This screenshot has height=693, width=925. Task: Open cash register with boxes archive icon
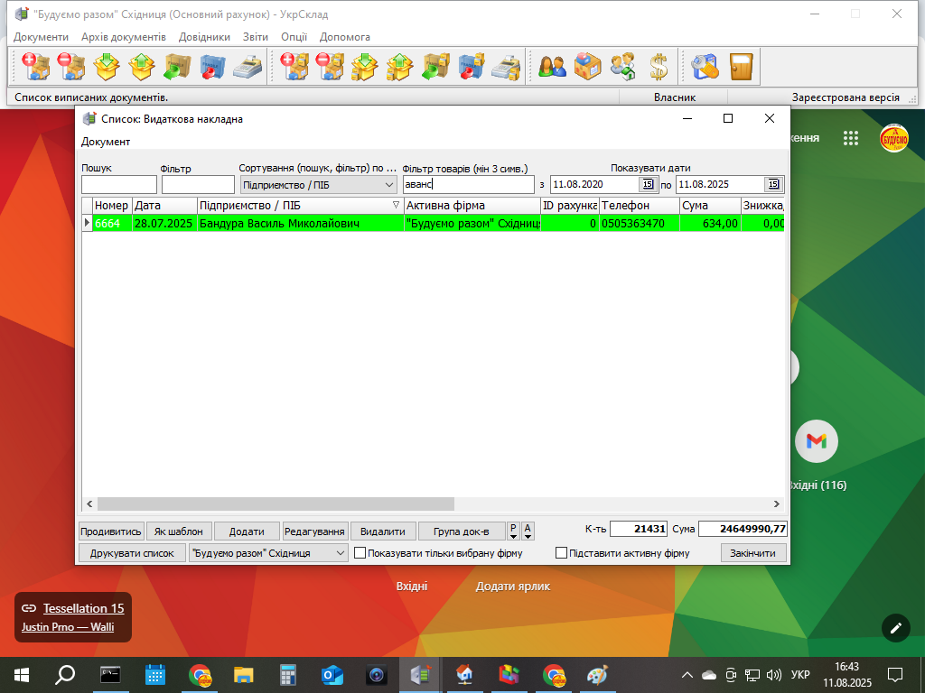click(x=506, y=66)
